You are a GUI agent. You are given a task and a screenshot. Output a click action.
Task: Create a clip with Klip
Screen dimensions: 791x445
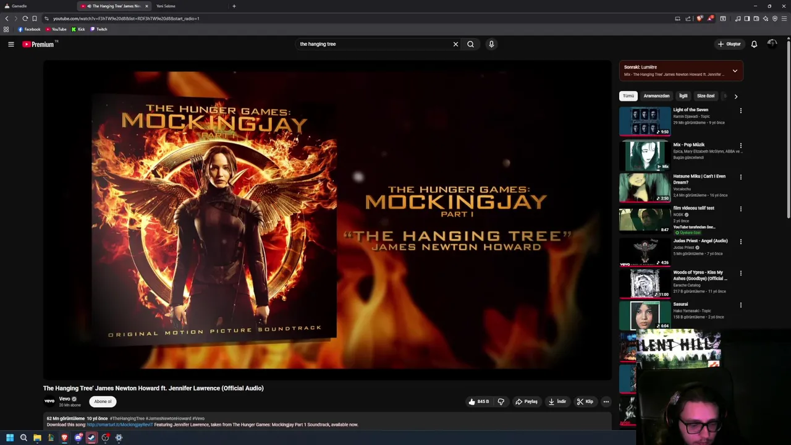coord(585,402)
